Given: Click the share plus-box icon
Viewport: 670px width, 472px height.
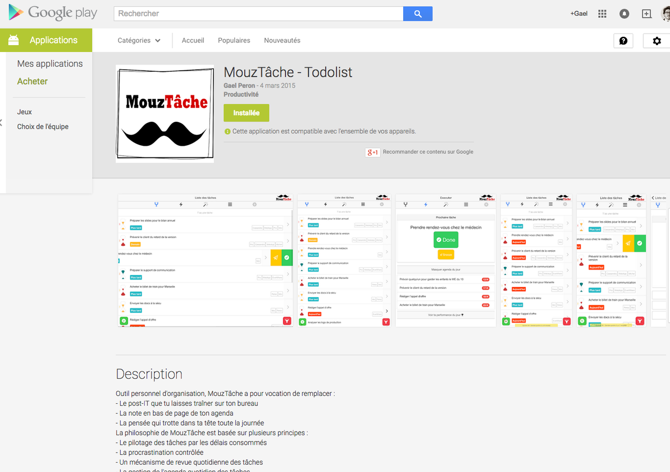Looking at the screenshot, I should 646,14.
